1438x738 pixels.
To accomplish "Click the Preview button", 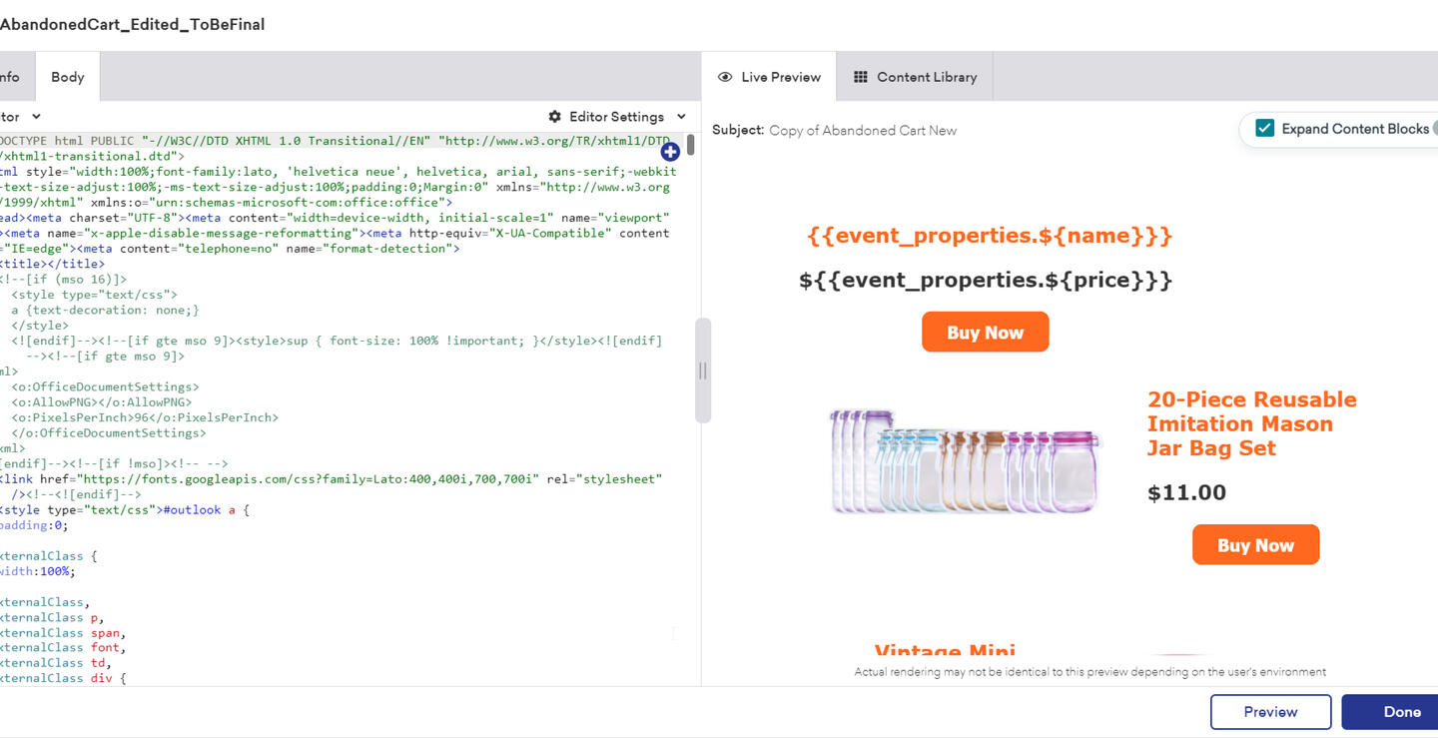I will pyautogui.click(x=1270, y=712).
